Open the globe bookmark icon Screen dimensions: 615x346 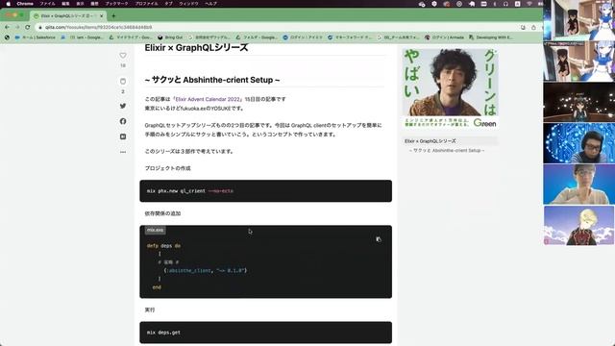pos(7,37)
